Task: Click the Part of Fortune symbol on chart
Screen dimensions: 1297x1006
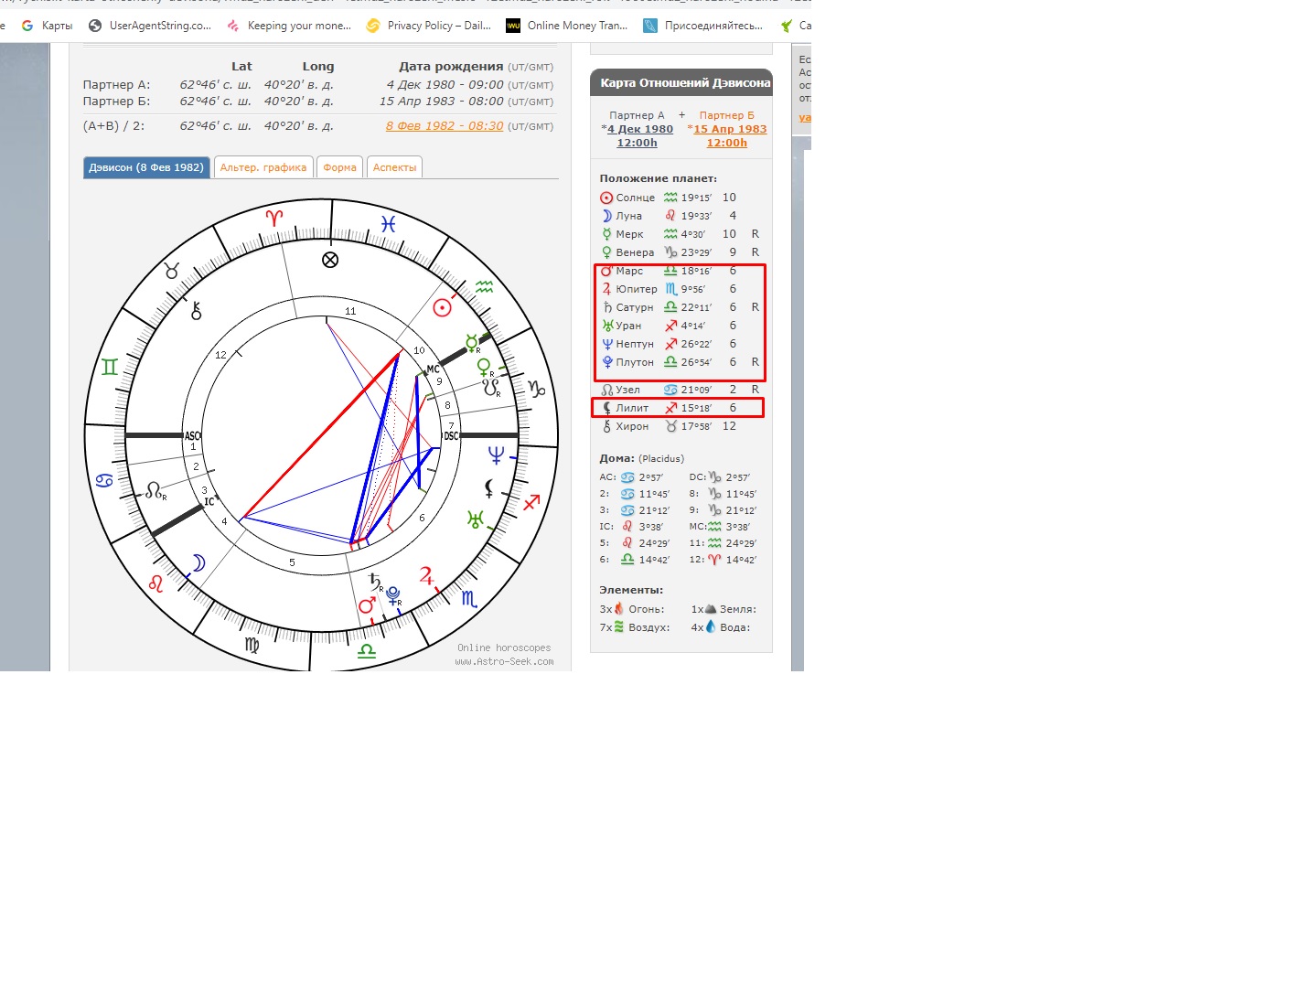Action: click(x=330, y=260)
